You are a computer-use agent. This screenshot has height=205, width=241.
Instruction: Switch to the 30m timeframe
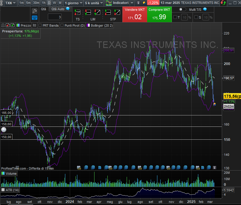(x=36, y=3)
